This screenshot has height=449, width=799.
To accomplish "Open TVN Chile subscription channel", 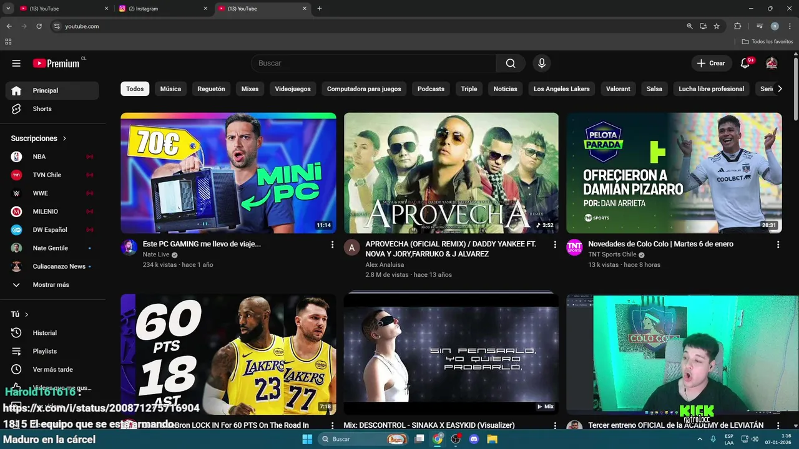I will 52,175.
